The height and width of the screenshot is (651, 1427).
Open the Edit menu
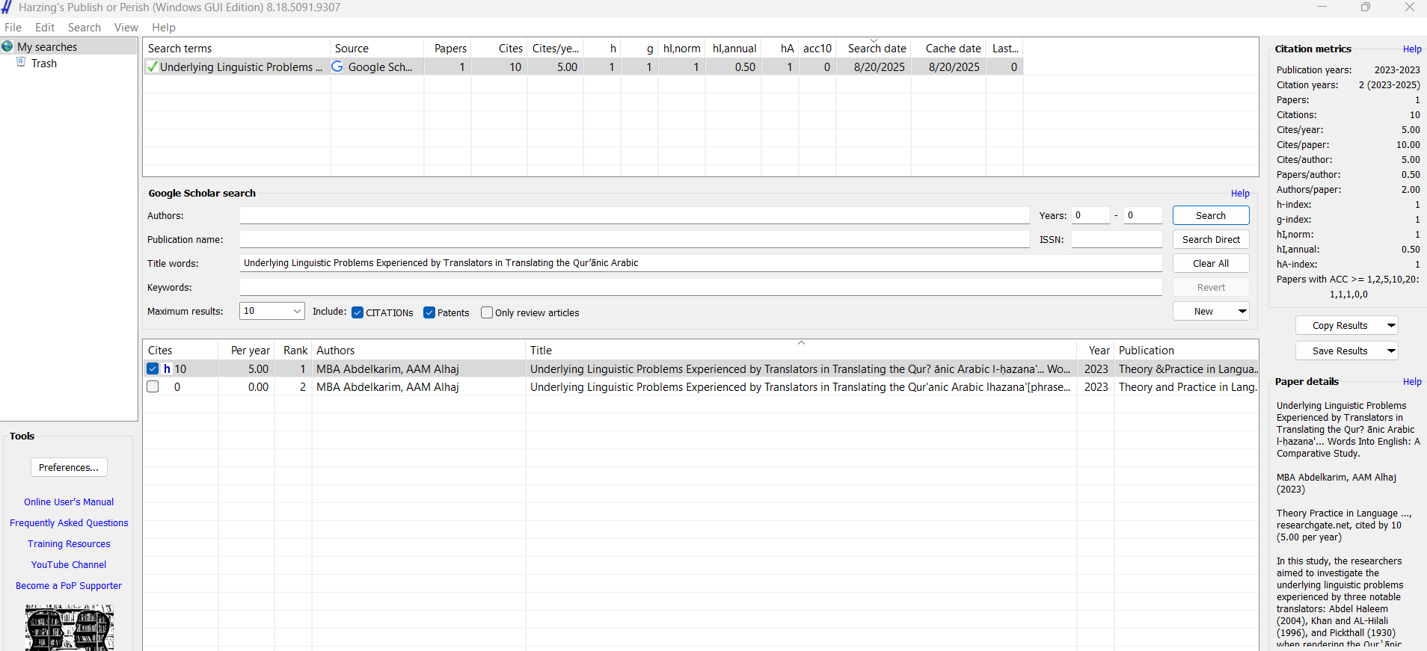[45, 28]
